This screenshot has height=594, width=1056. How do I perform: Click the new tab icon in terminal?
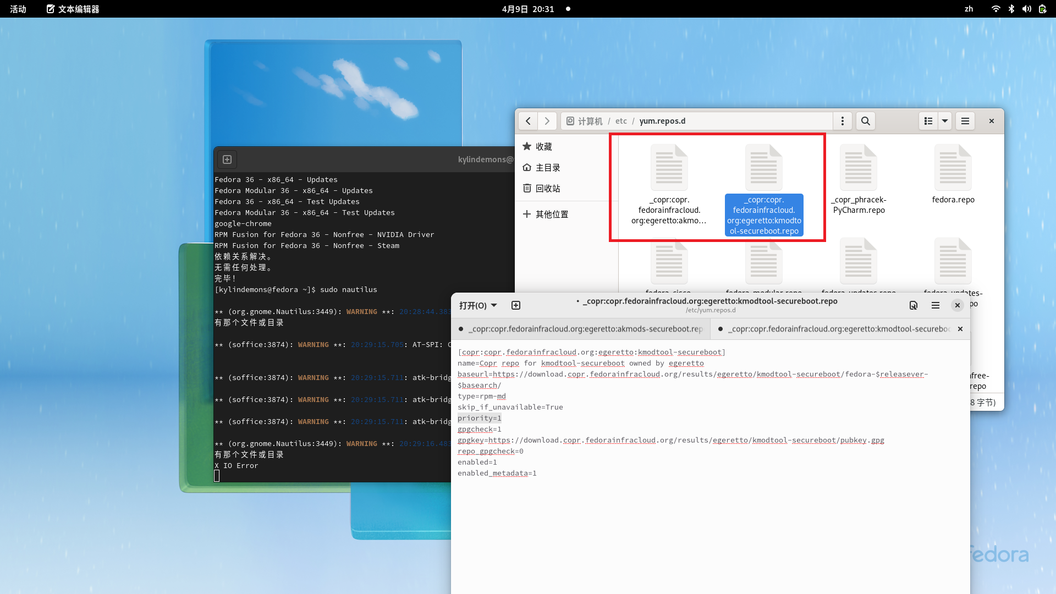[x=227, y=159]
